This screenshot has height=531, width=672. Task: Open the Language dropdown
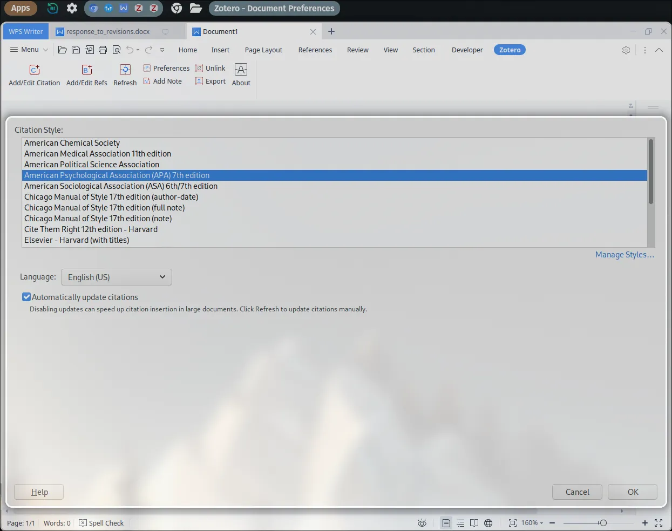116,277
